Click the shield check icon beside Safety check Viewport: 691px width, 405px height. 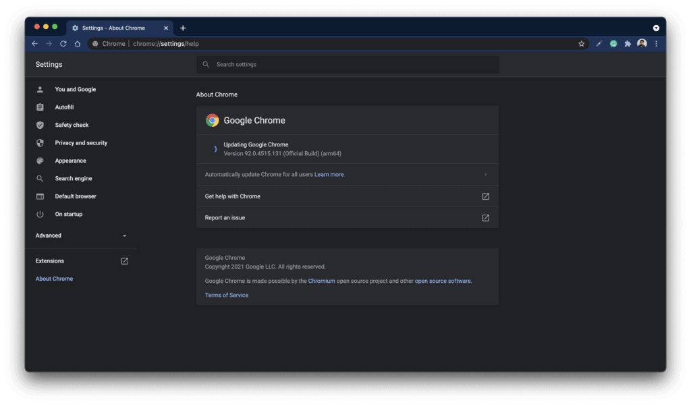pos(40,125)
